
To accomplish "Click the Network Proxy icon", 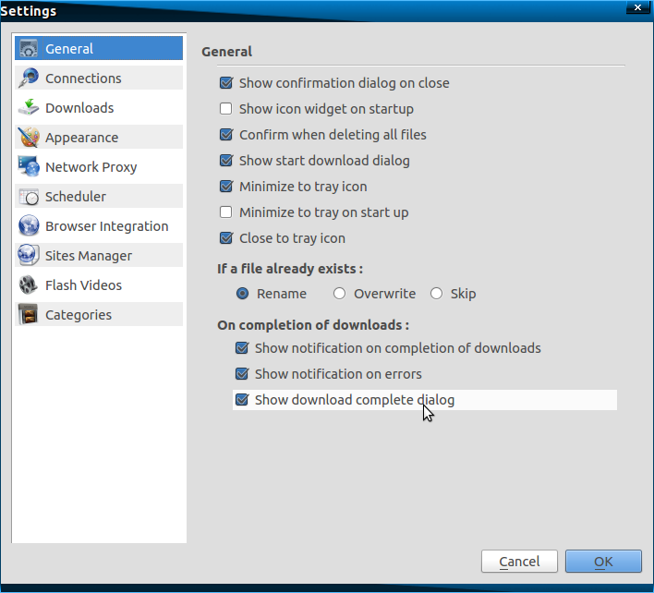I will coord(29,167).
